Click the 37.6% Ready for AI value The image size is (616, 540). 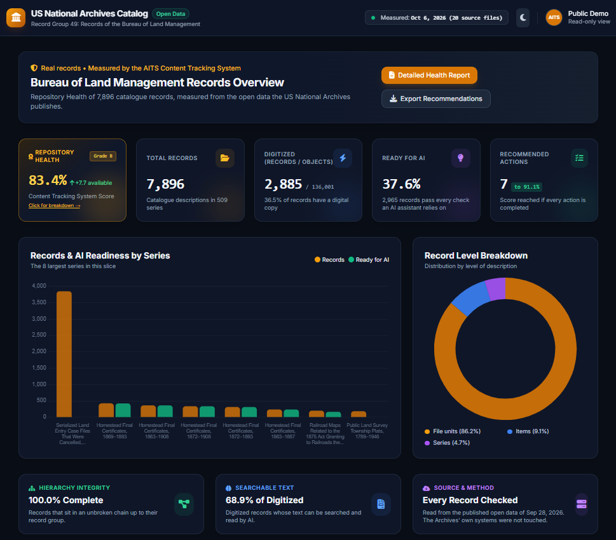coord(402,184)
